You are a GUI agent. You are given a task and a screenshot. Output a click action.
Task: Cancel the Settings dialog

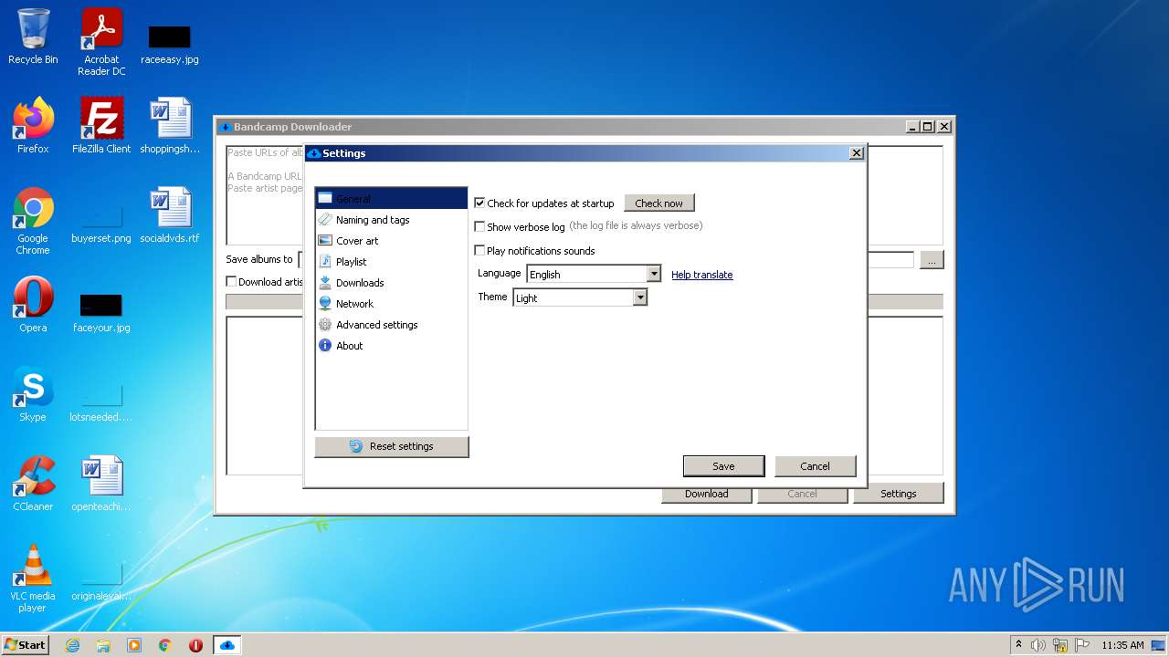pos(815,465)
